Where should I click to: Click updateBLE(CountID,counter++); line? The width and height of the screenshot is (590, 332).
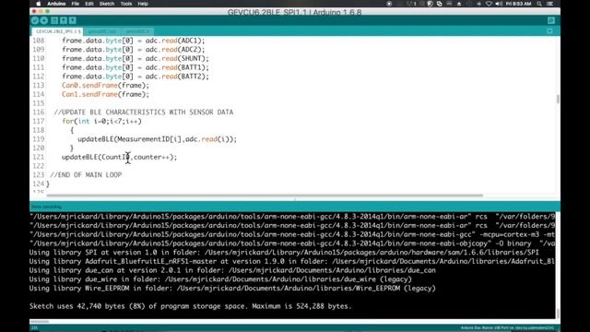(x=119, y=157)
